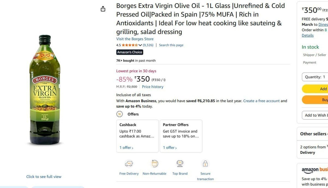Click Search this page link
Image resolution: width=328 pixels, height=188 pixels.
coord(171,45)
